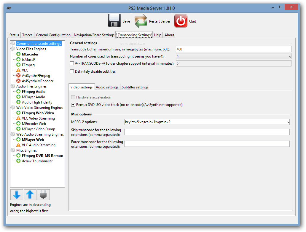Viewport: 306px width, 232px height.
Task: Collapse the Misc Engines node
Action: (13, 150)
